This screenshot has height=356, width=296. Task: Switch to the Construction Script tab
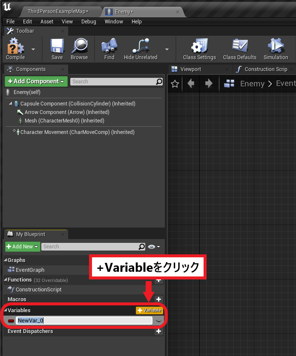(x=266, y=69)
